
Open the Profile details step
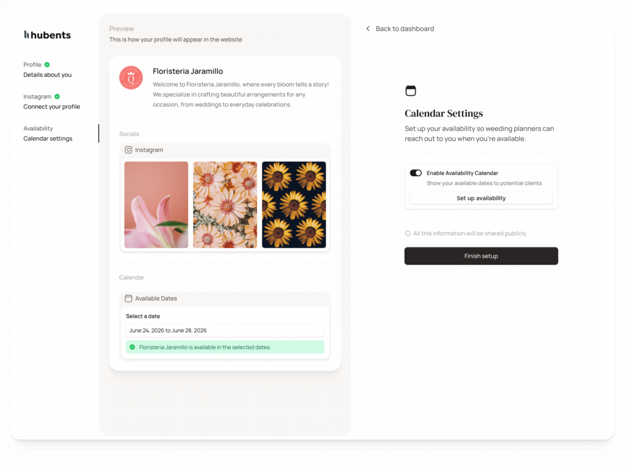[48, 69]
